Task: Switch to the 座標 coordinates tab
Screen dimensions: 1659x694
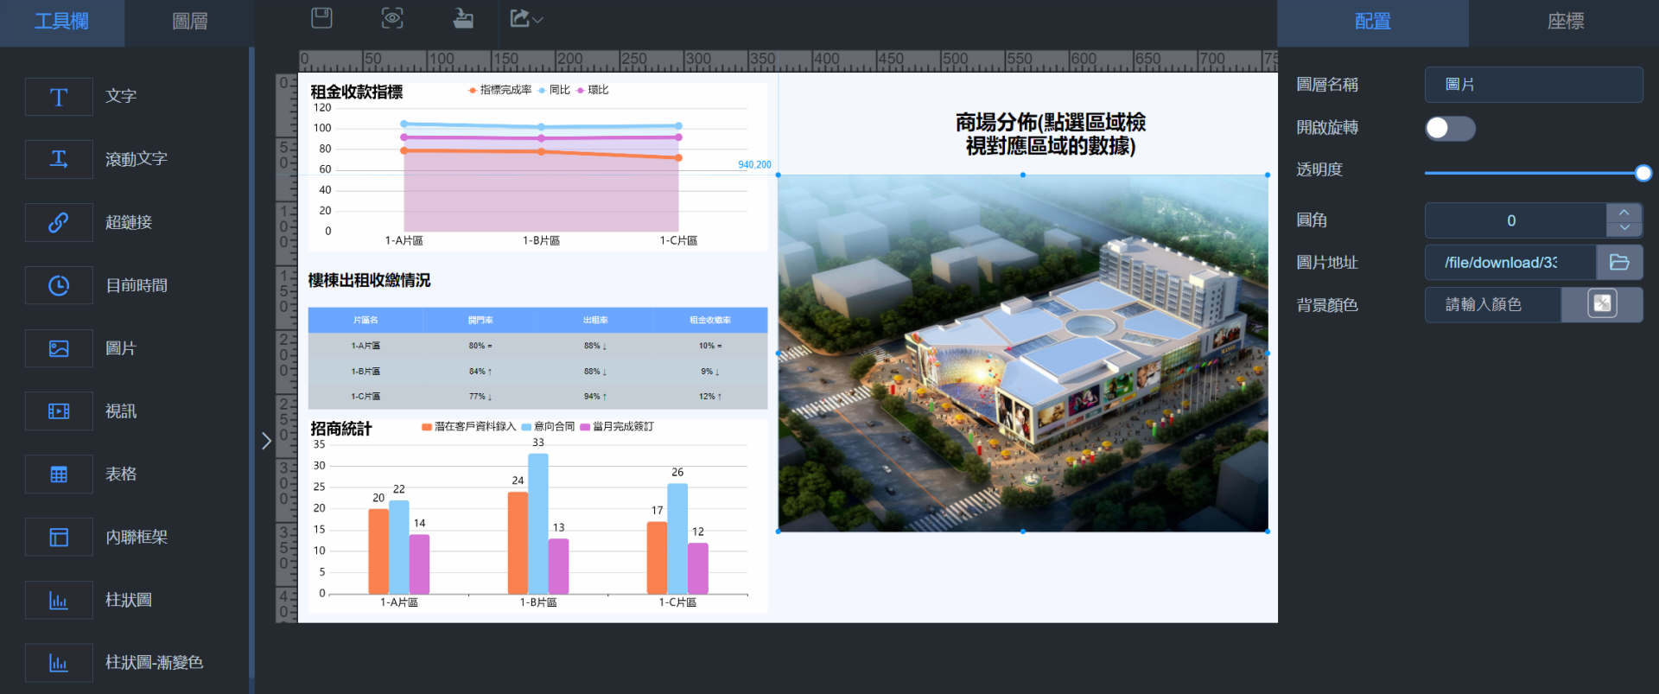Action: (1565, 22)
